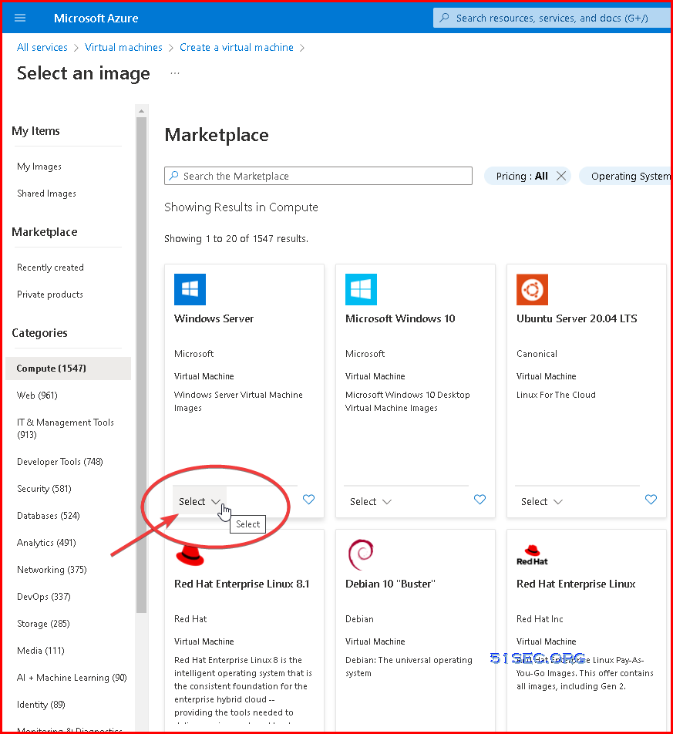Click the Search resources, services, and docs box
The image size is (673, 734).
(552, 18)
